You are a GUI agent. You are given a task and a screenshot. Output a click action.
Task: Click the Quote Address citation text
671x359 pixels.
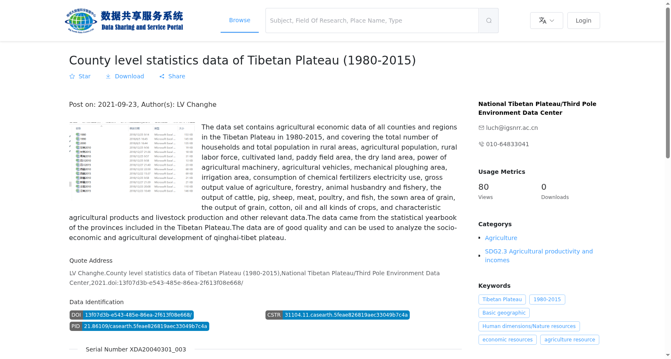tap(255, 278)
